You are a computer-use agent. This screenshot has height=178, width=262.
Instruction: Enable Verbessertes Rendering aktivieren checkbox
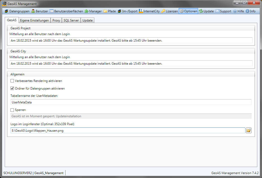pyautogui.click(x=12, y=81)
